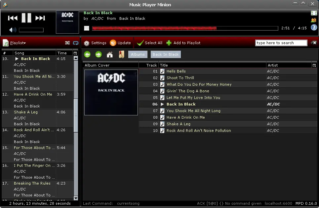Click album name after 'from' in header

click(132, 18)
